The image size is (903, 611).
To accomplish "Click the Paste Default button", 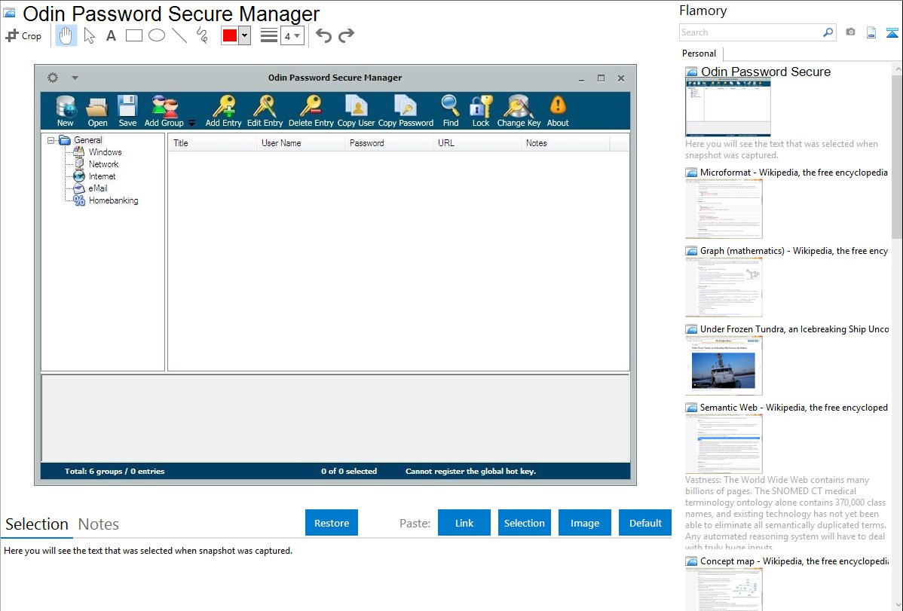I will pyautogui.click(x=645, y=523).
